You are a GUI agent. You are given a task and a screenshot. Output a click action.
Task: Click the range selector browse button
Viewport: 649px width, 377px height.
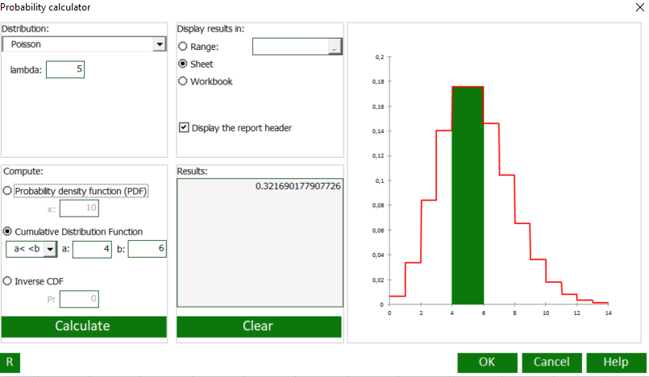pos(334,48)
